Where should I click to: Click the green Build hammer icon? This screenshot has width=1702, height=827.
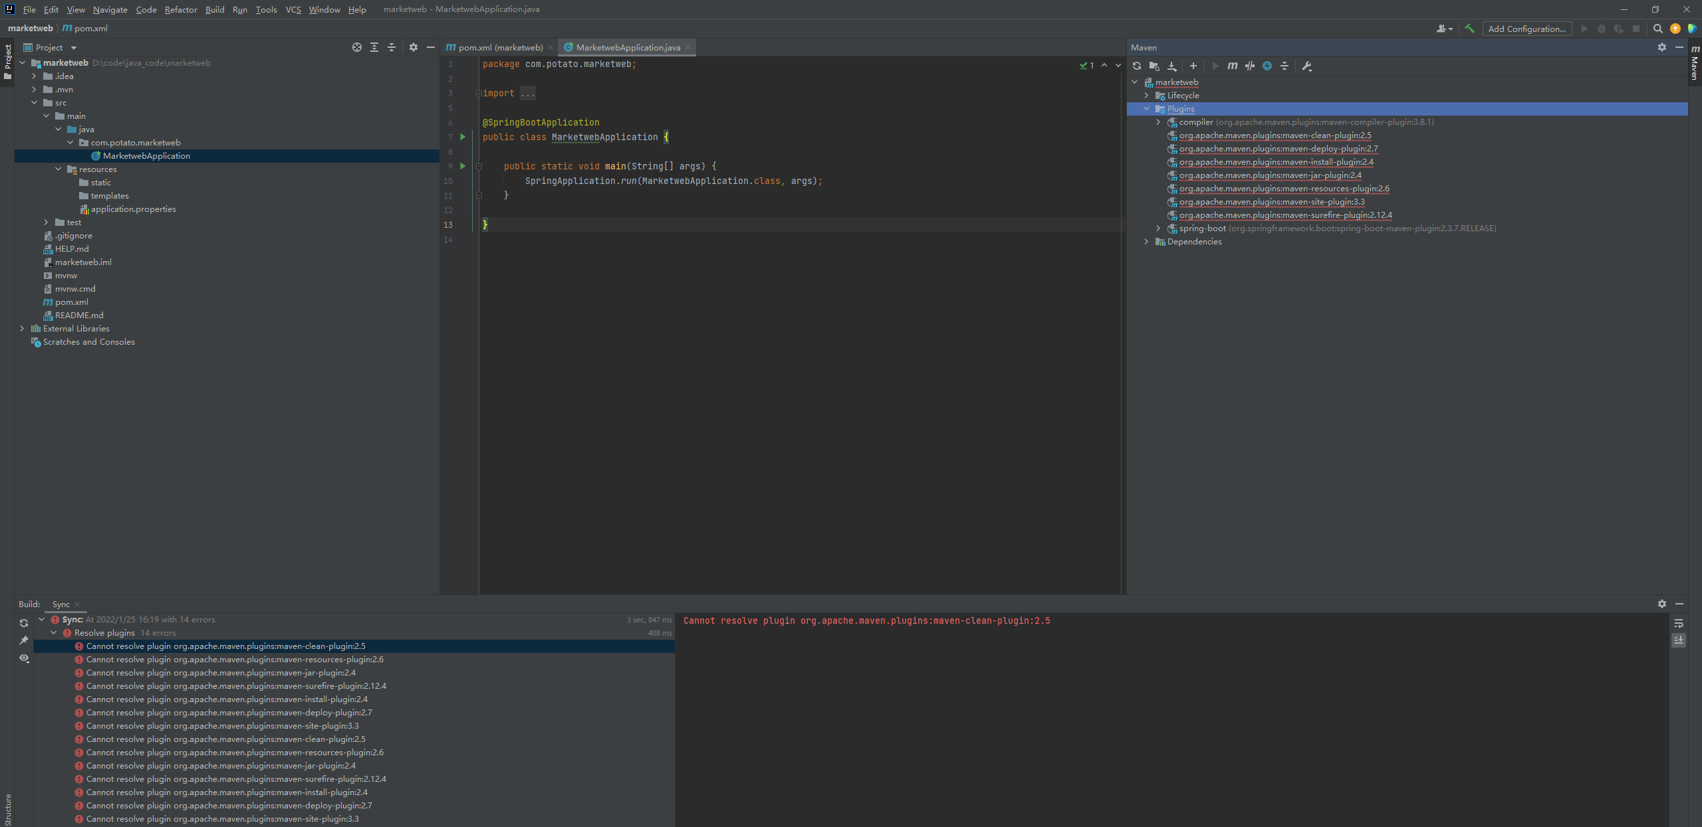[1469, 29]
